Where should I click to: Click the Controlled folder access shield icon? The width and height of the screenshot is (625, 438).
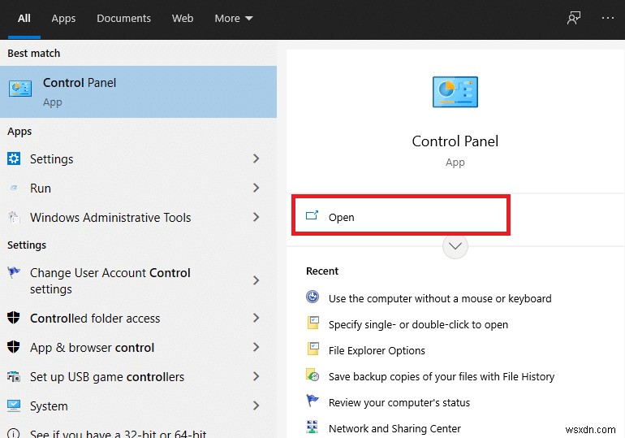click(x=14, y=318)
